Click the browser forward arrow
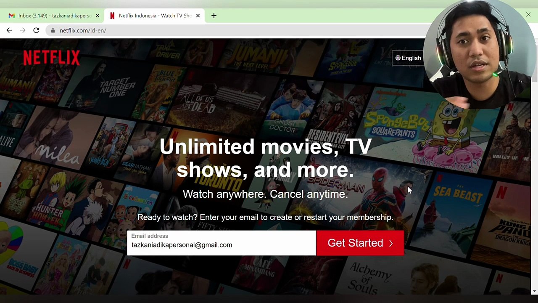Image resolution: width=538 pixels, height=303 pixels. [x=23, y=30]
